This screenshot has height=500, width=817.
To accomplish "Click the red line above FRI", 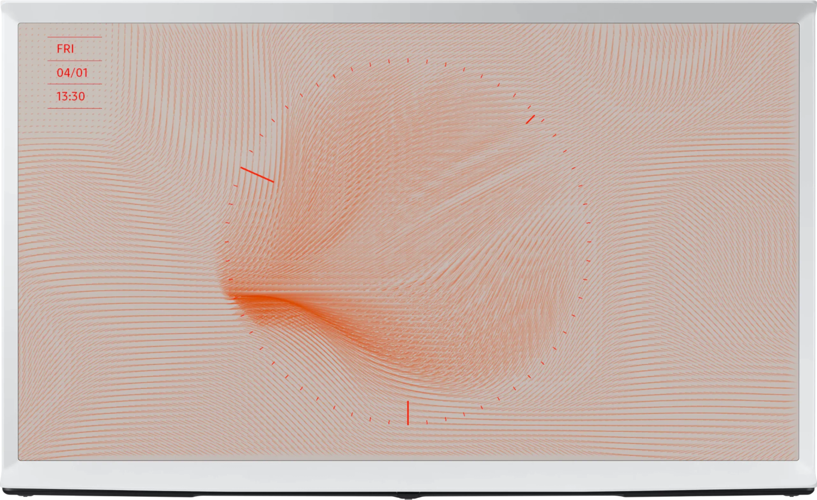I will [74, 37].
